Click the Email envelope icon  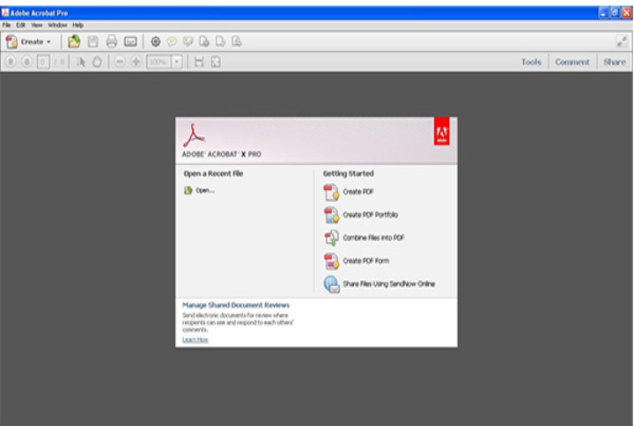click(x=130, y=41)
